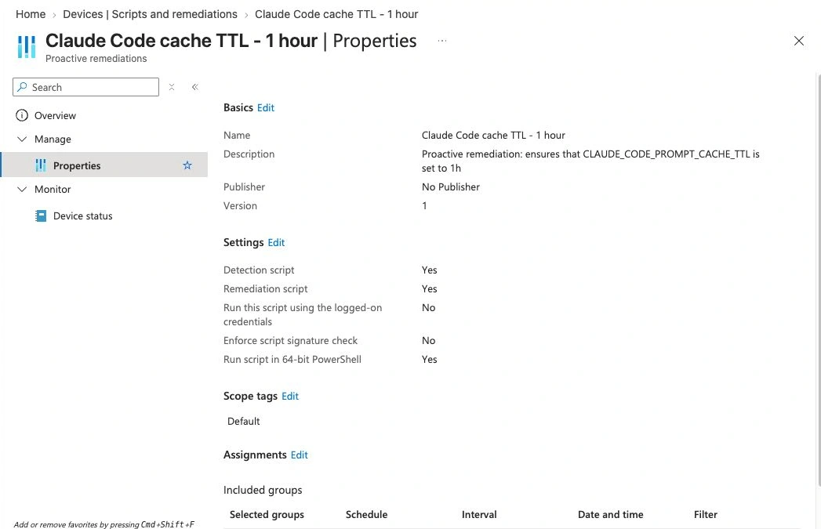
Task: Click the Detection script label
Action: (259, 270)
